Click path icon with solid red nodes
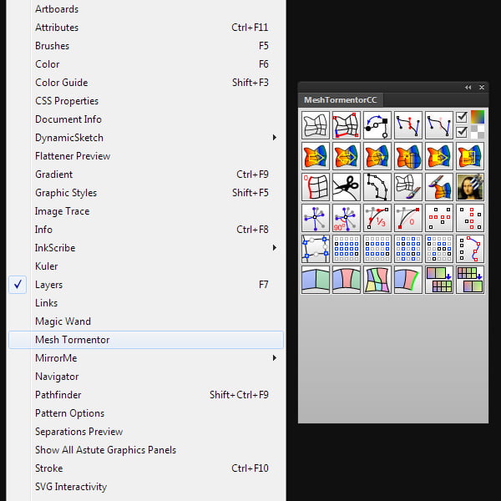This screenshot has height=501, width=501. point(408,125)
